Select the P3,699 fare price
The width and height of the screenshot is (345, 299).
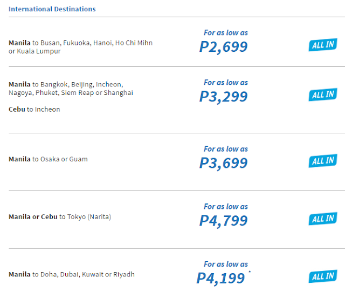[x=223, y=164]
